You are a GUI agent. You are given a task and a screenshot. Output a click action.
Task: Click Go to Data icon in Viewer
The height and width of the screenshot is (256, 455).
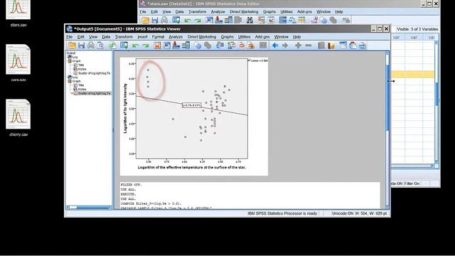point(157,46)
